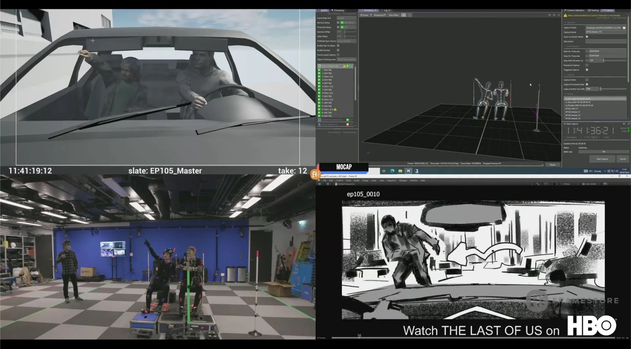Open the Sequence menu in the RV player
This screenshot has height=349, width=631.
[391, 180]
